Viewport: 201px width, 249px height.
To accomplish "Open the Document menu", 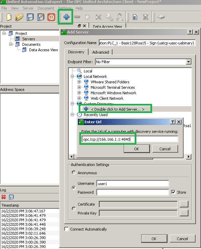I will (x=46, y=8).
